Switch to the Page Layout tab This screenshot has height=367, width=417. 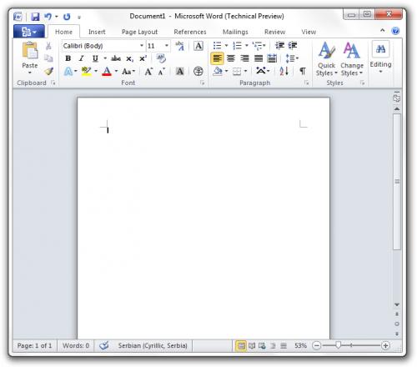(139, 32)
